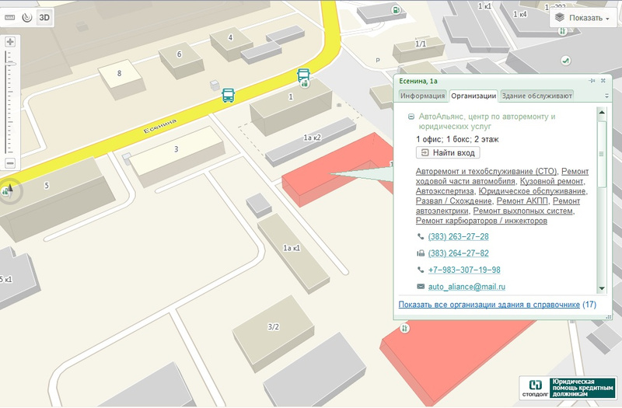Click the compass north indicator
This screenshot has width=622, height=408.
click(9, 190)
